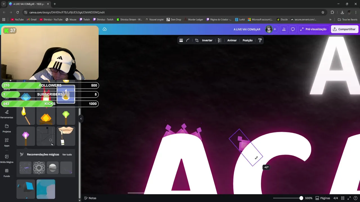Open Apps in the side rail
This screenshot has height=202, width=360.
coord(7,142)
